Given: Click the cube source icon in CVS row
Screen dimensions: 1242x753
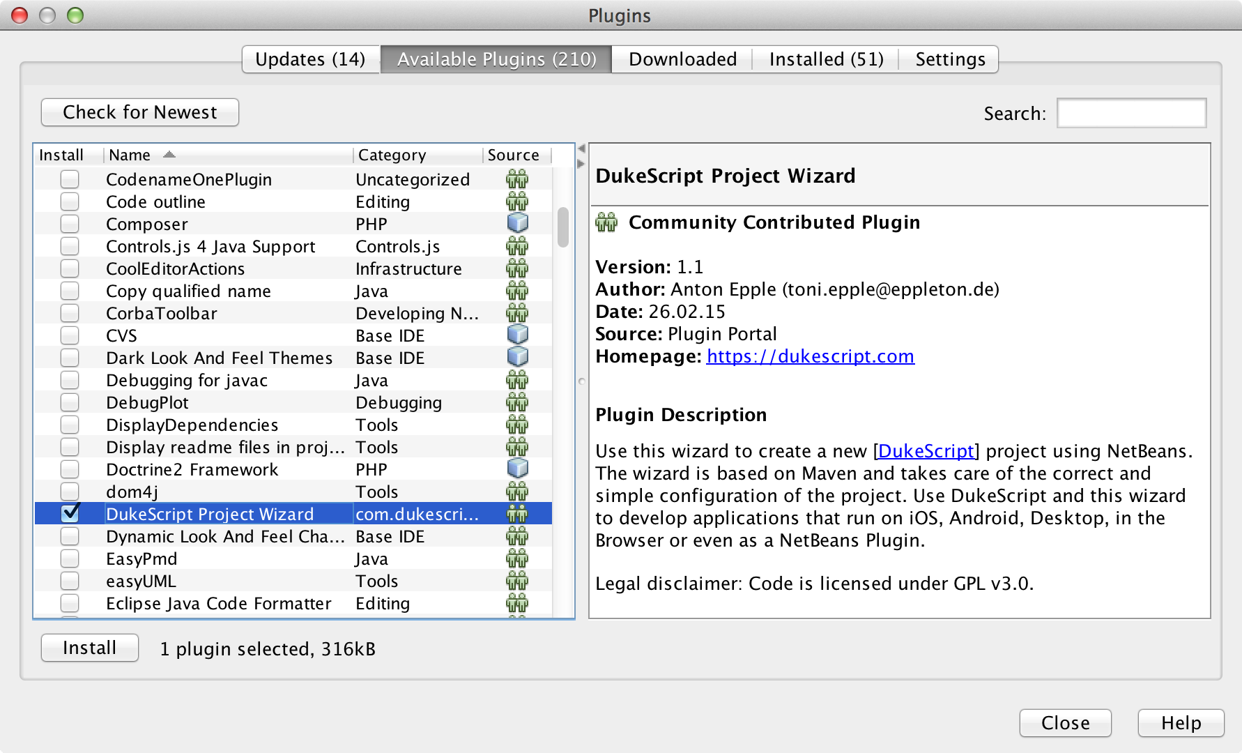Looking at the screenshot, I should 516,335.
